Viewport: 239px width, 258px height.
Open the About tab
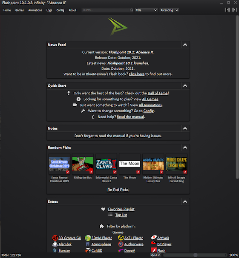click(72, 10)
